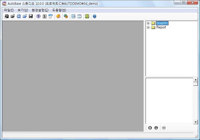The width and height of the screenshot is (200, 140).
Task: Click the Graphic folder icon
Action: click(x=153, y=23)
